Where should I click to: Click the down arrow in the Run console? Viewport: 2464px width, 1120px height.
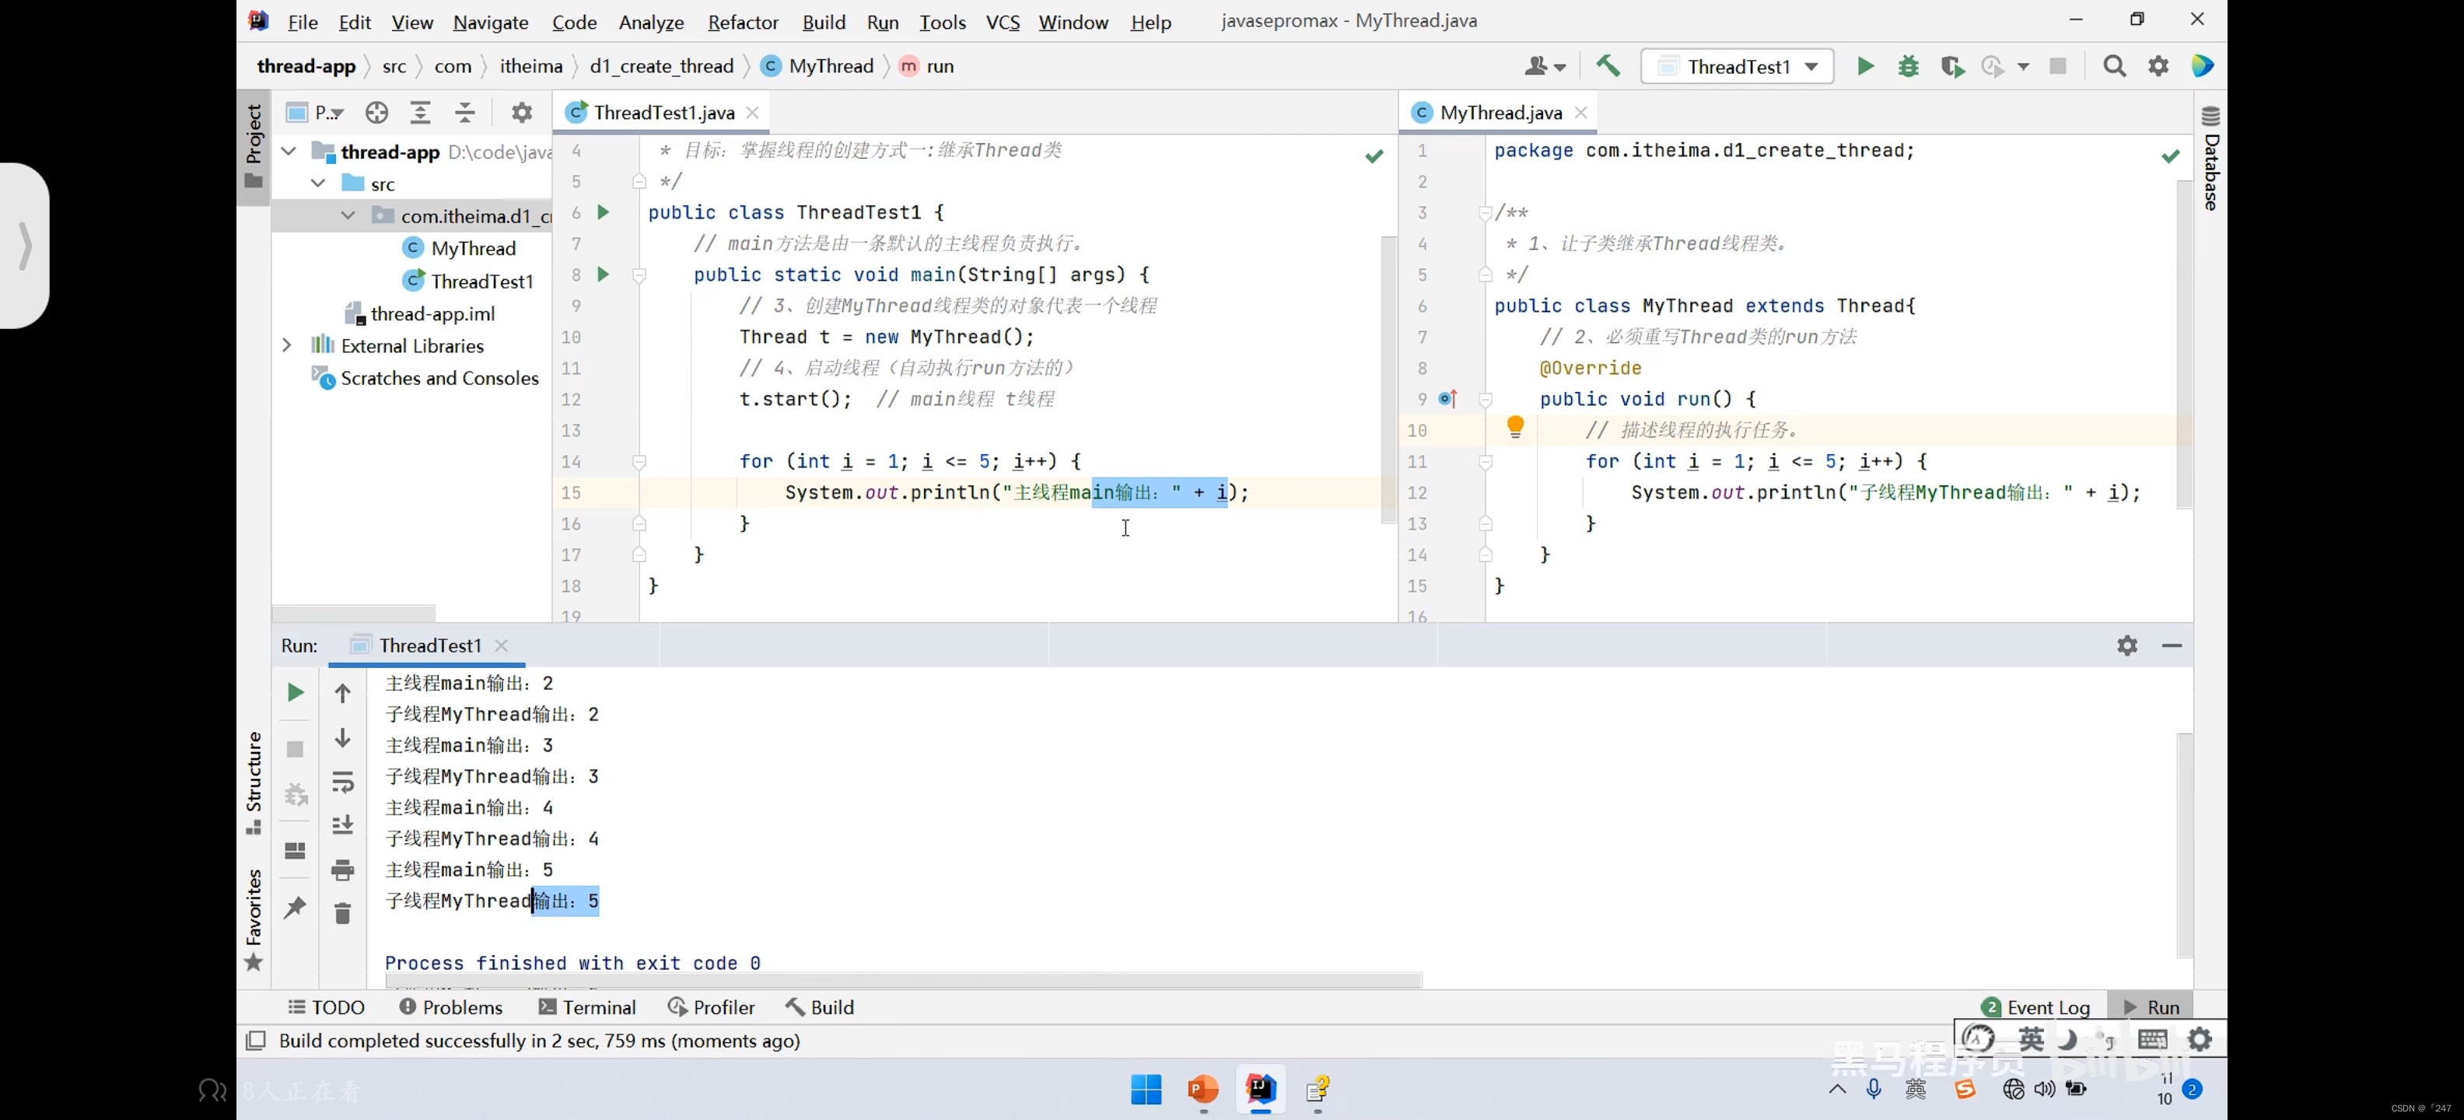(342, 737)
